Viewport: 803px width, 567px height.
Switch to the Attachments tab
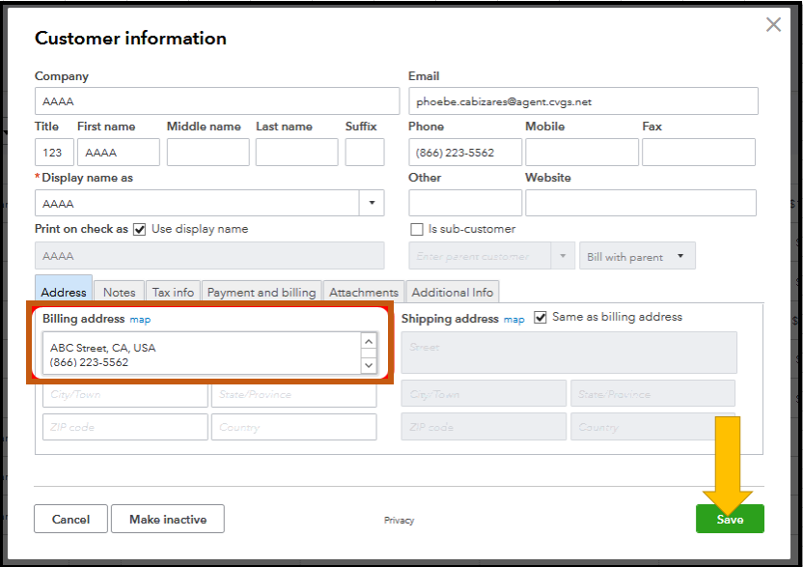point(363,291)
